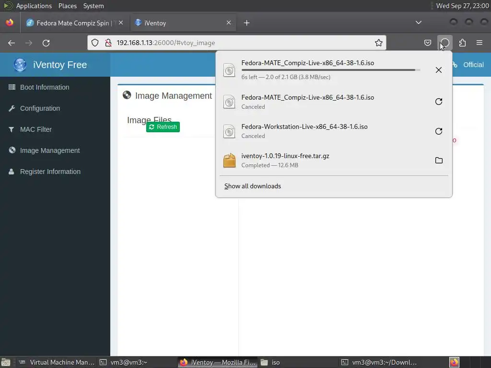Expand the list all tabs dropdown
The height and width of the screenshot is (368, 491).
418,23
